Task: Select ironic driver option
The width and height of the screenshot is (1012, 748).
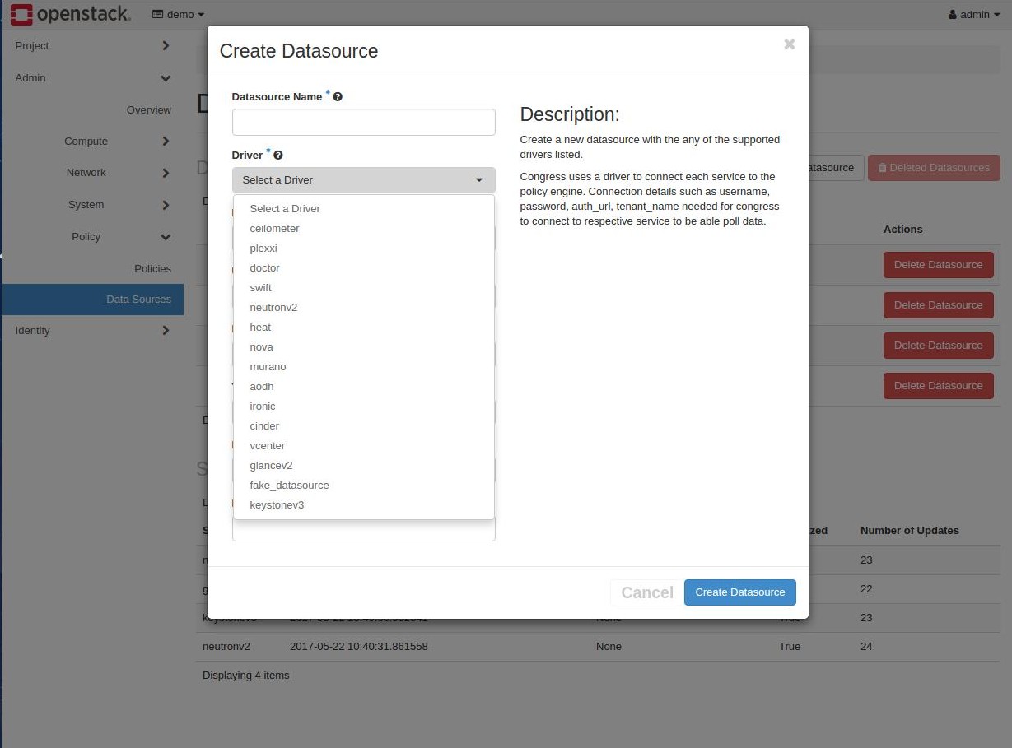Action: (x=363, y=407)
